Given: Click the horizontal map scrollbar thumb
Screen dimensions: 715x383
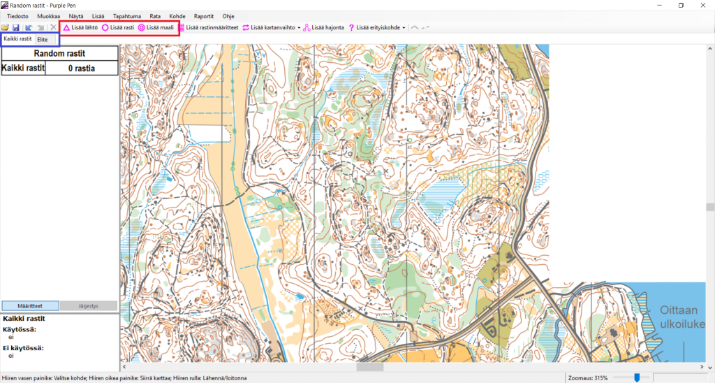Looking at the screenshot, I should click(370, 367).
